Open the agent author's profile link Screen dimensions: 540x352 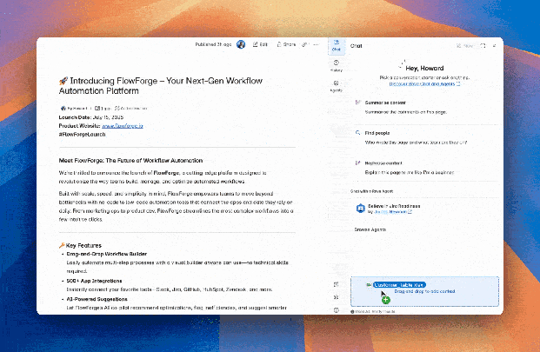392,211
